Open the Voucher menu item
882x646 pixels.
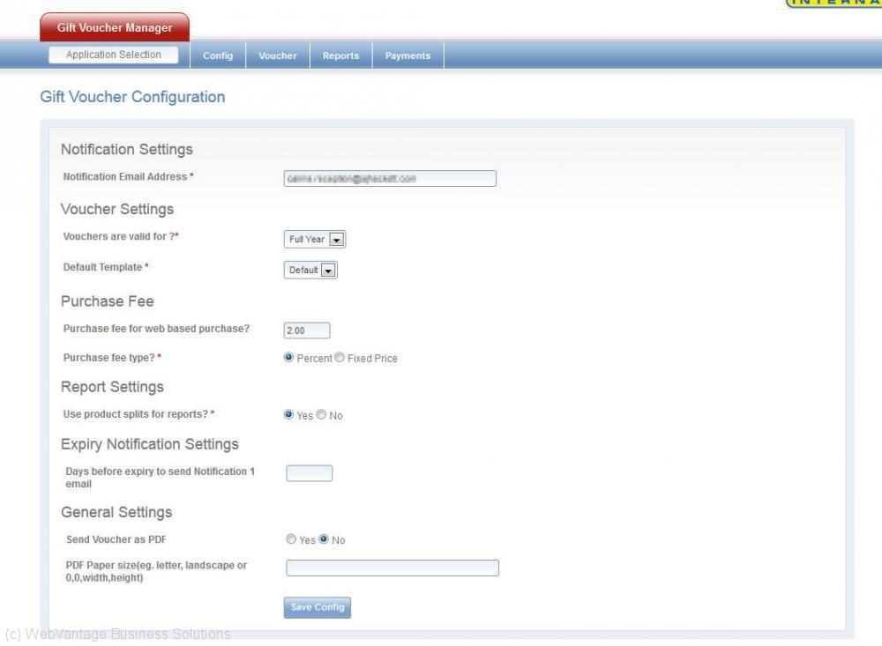click(277, 56)
